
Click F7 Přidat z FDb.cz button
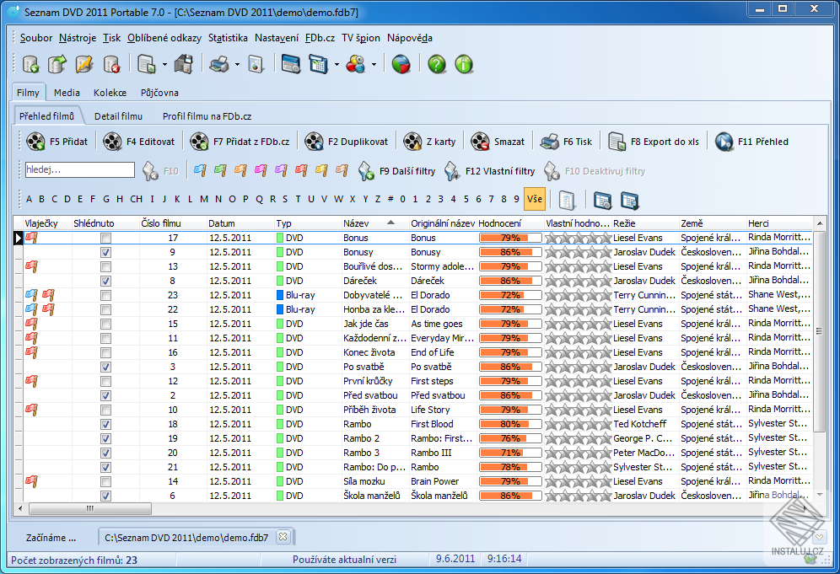(240, 142)
